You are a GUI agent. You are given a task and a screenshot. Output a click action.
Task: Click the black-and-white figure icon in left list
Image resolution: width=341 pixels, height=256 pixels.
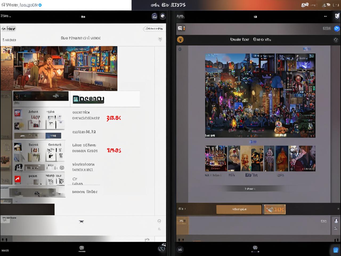click(18, 167)
